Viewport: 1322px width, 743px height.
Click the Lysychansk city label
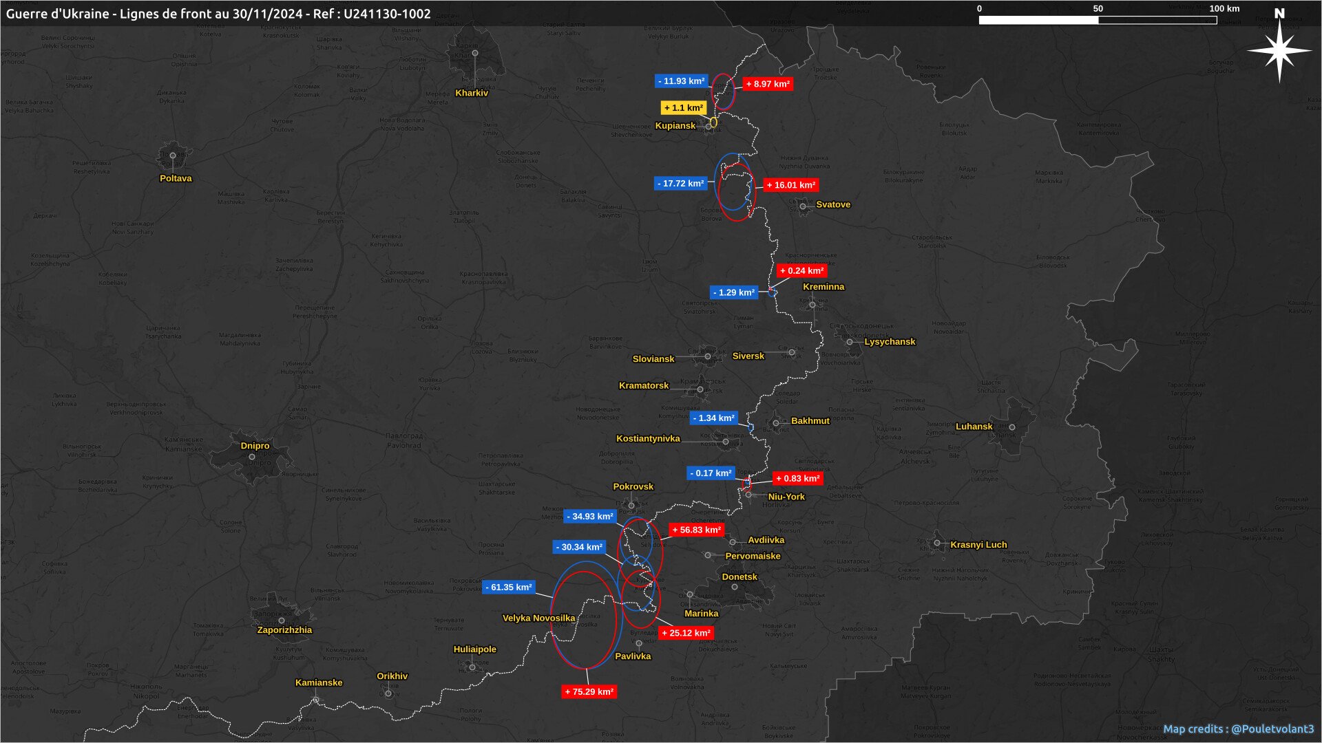pyautogui.click(x=890, y=342)
